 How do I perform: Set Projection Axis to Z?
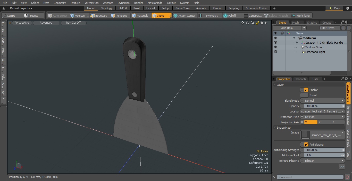coord(338,122)
